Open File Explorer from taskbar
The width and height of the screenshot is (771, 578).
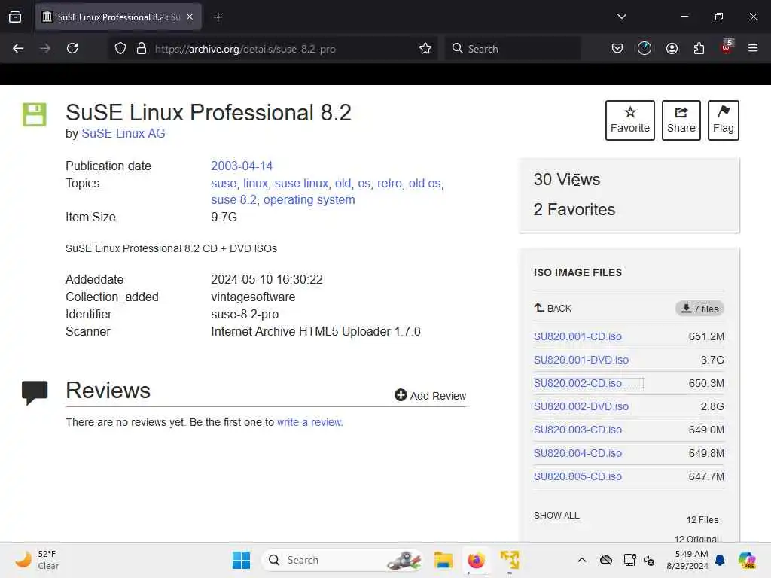click(x=443, y=560)
